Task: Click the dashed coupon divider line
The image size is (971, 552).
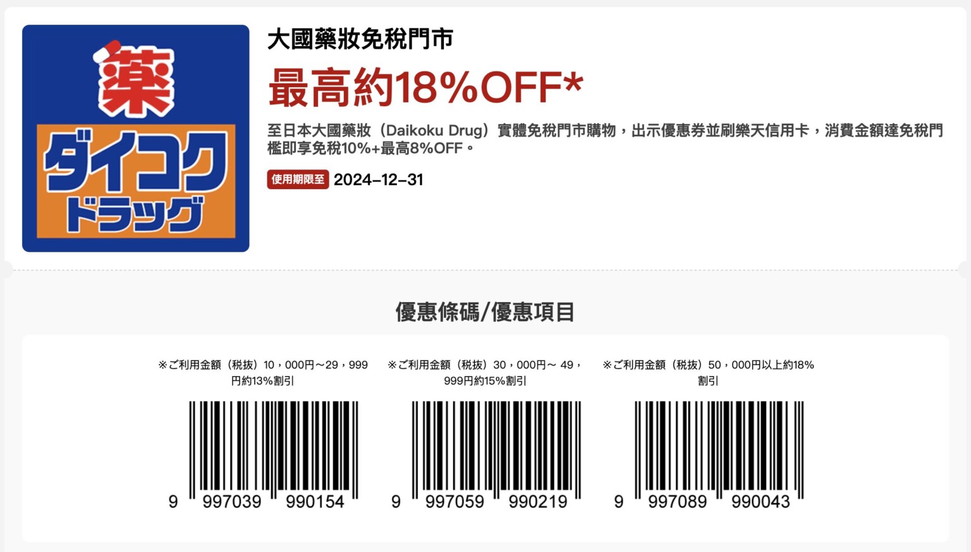Action: [485, 270]
